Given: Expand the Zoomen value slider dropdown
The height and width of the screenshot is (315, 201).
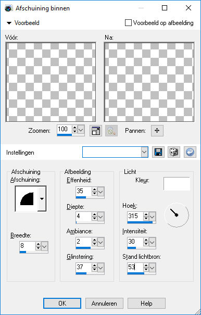Looking at the screenshot, I should point(81,130).
